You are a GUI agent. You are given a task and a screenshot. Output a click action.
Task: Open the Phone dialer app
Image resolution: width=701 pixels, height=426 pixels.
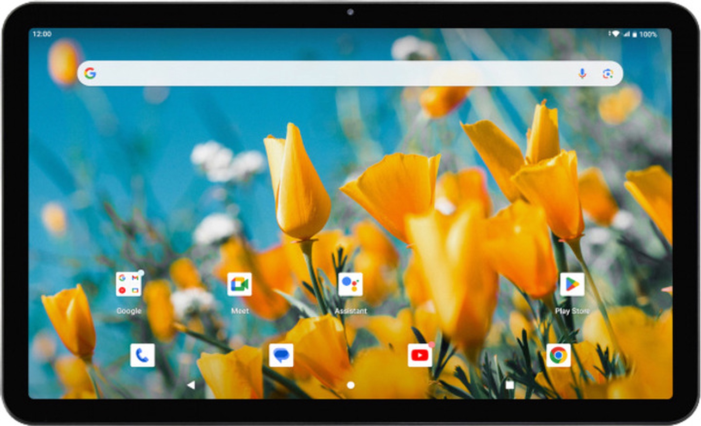coord(142,355)
